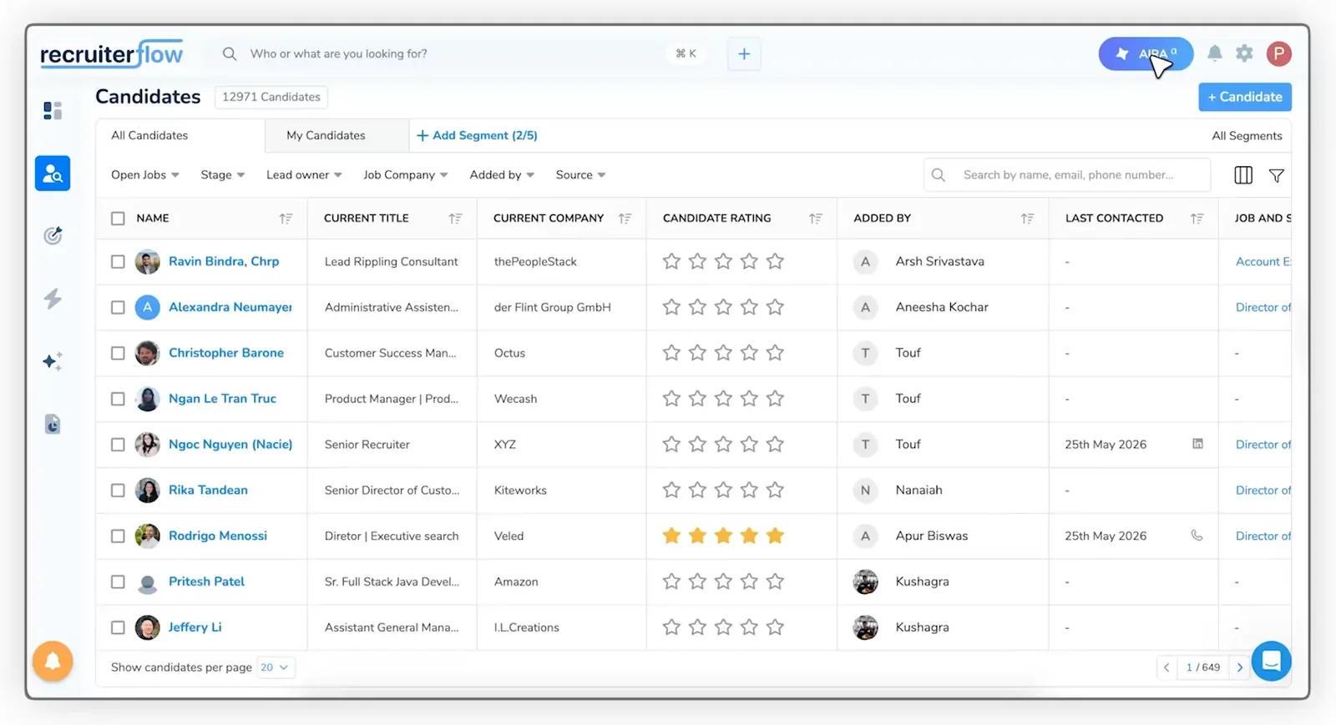Open the profile avatar P
This screenshot has height=725, width=1336.
1278,53
